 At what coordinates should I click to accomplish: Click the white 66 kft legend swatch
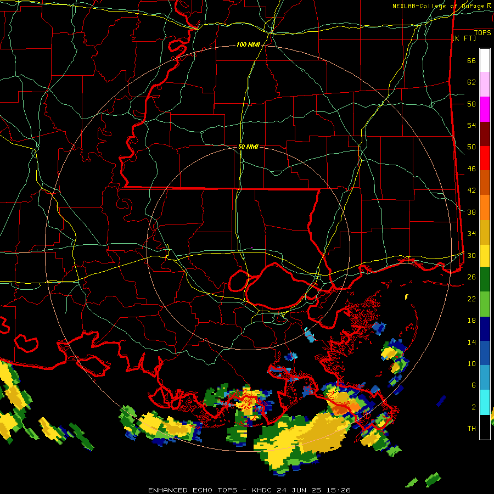pos(485,60)
